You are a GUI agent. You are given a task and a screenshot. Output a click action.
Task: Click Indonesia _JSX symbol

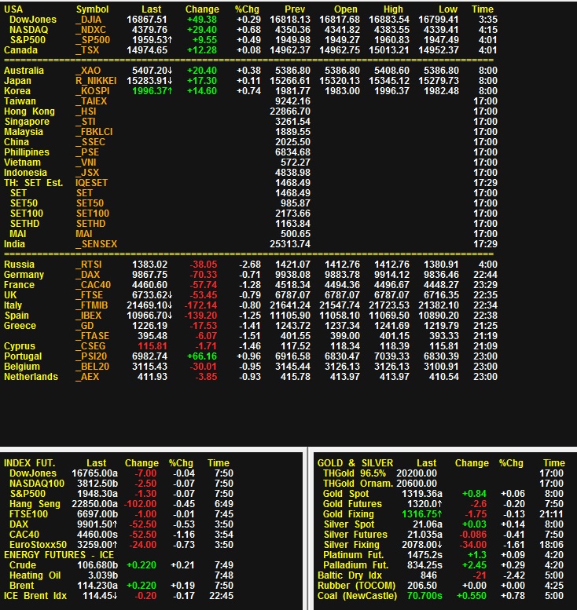[88, 173]
